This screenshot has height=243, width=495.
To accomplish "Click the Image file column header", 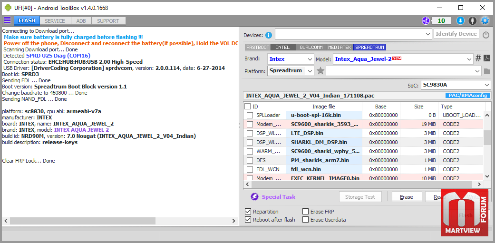I will coord(324,107).
